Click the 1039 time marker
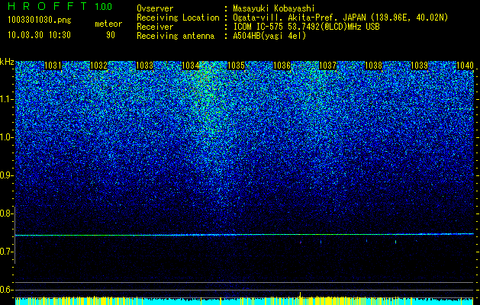 coord(419,66)
